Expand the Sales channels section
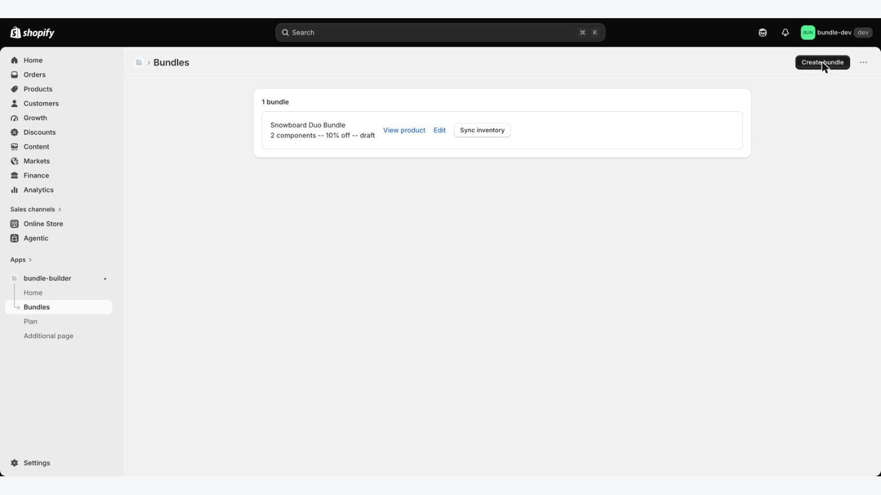 [x=36, y=210]
